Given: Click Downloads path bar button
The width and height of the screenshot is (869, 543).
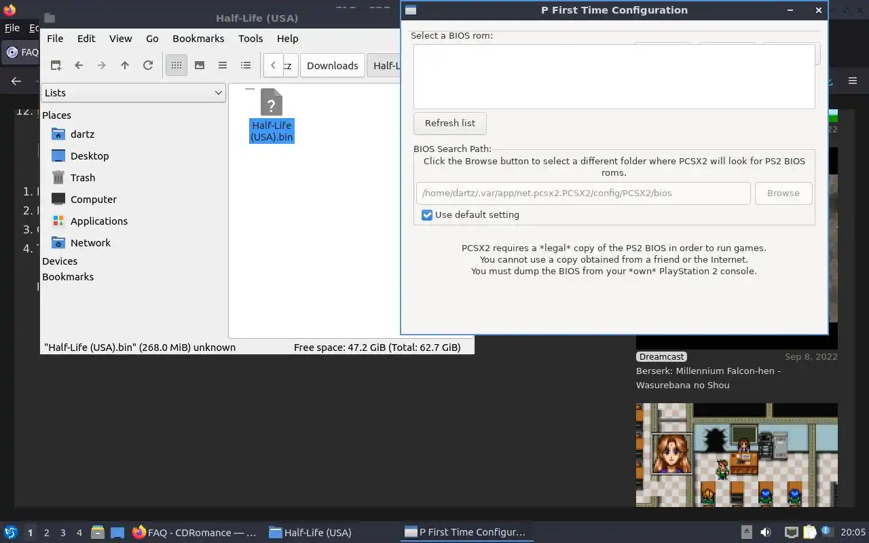Looking at the screenshot, I should coord(333,66).
